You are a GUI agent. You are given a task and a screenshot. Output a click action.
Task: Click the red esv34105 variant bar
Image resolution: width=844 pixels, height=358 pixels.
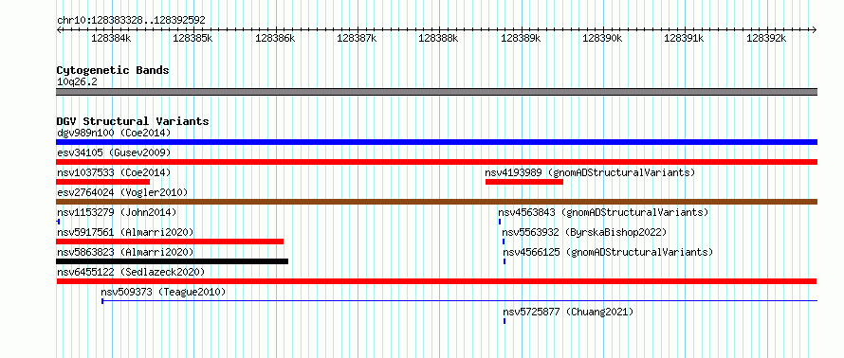[436, 162]
